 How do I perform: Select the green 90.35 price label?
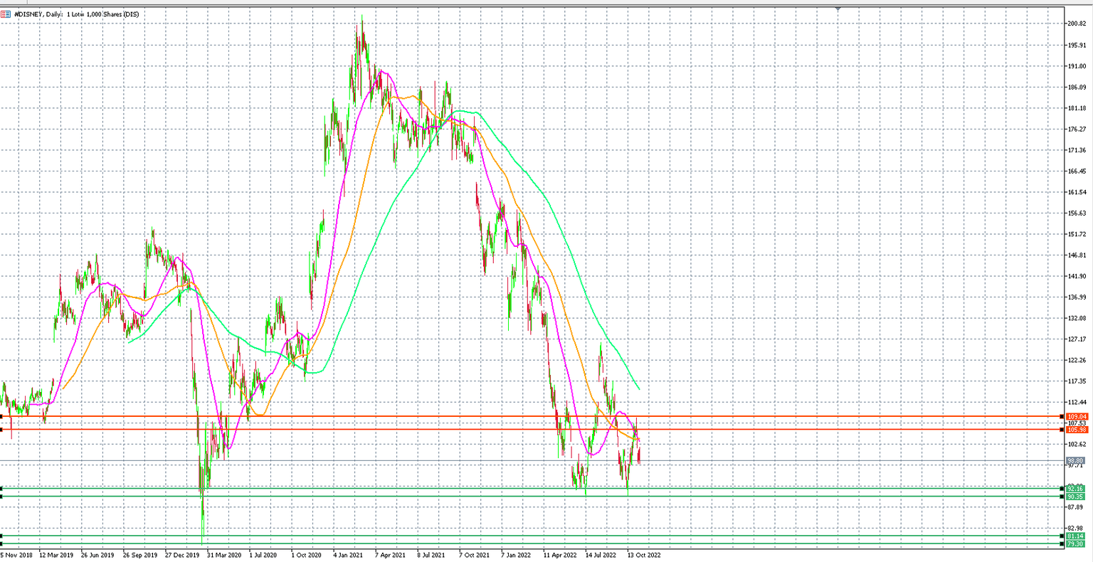1075,497
